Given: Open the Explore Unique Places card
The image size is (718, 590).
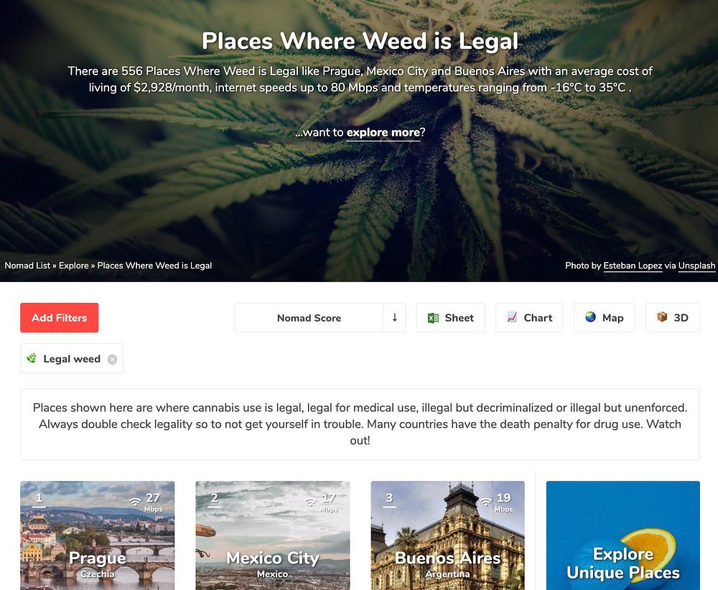Looking at the screenshot, I should coord(623,535).
